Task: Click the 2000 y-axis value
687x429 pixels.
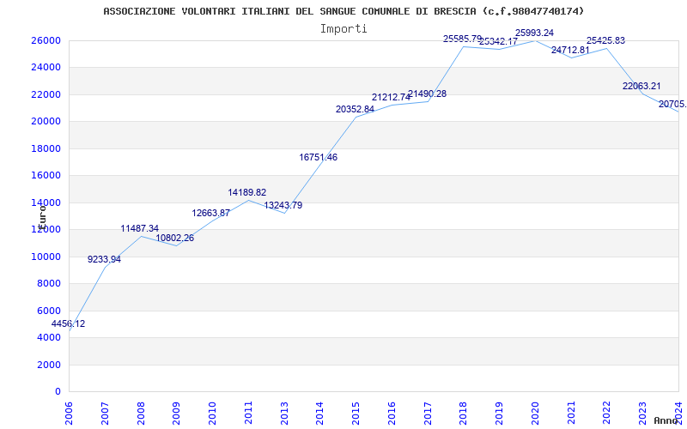Action: [x=49, y=365]
